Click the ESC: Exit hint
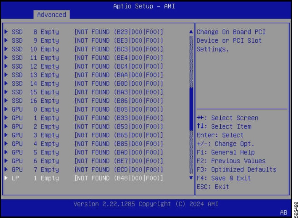This screenshot has width=298, height=218. coord(213,187)
